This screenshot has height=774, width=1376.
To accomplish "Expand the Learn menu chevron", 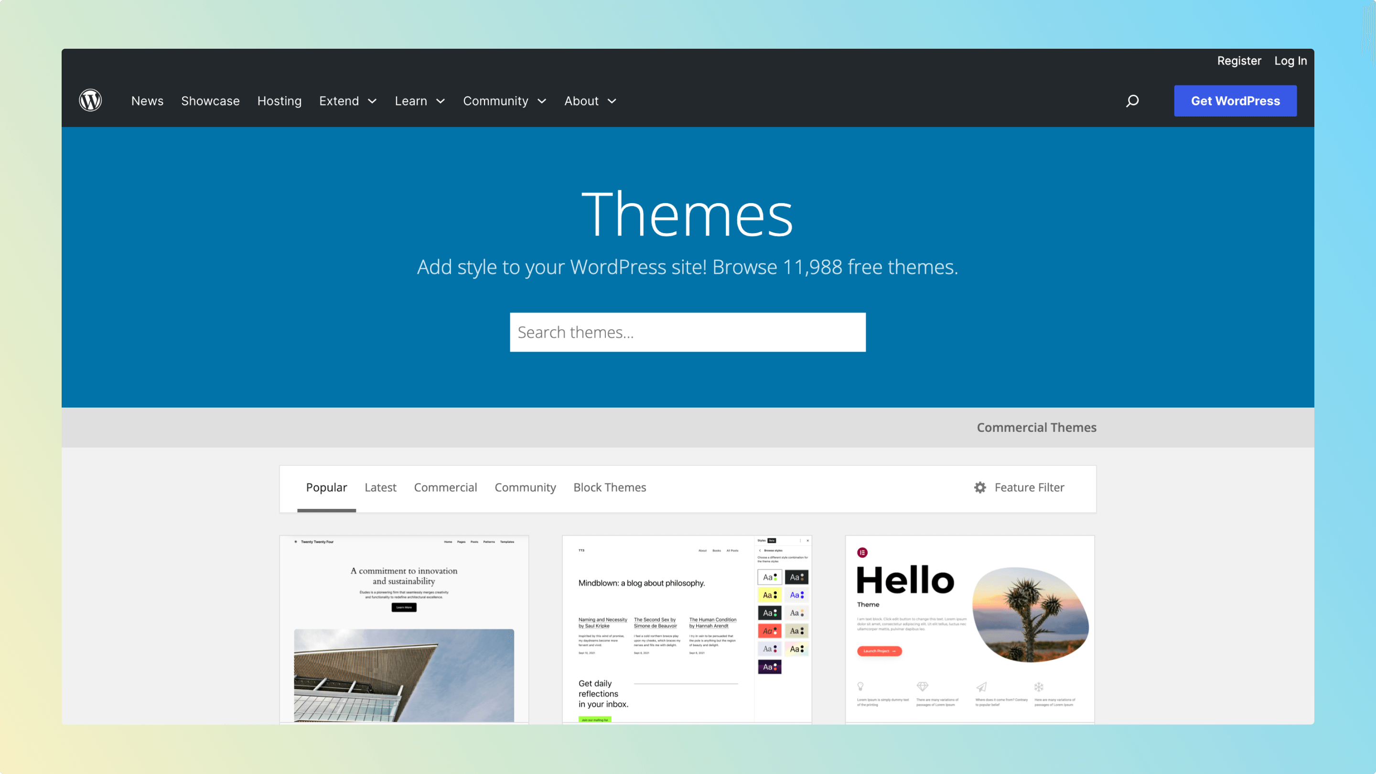I will pyautogui.click(x=440, y=101).
